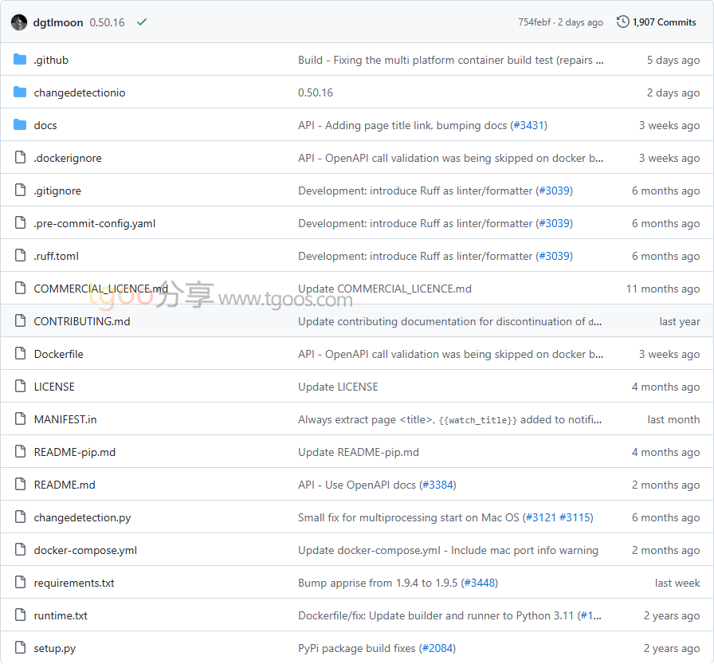Open the dgtlmoon author profile link
Viewport: 714px width, 664px height.
(58, 22)
